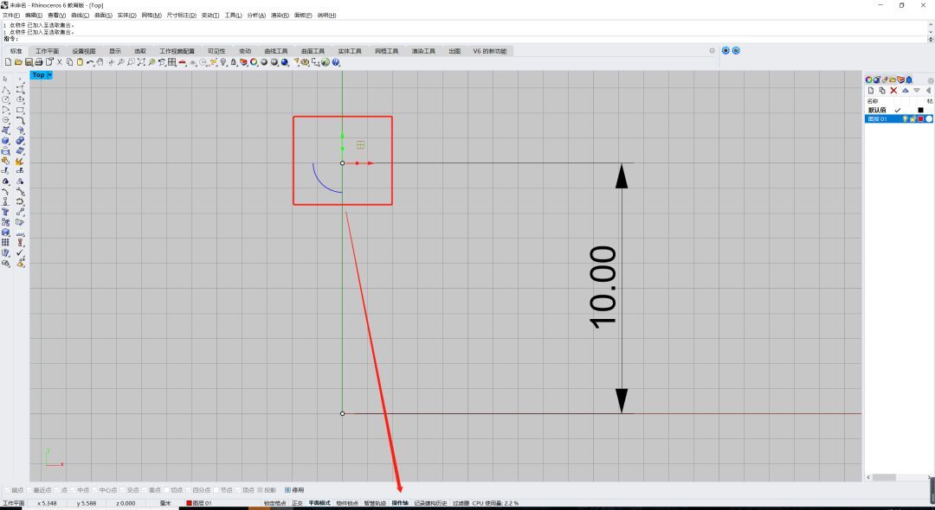The width and height of the screenshot is (935, 510).
Task: Click black color swatch of 默认值 layer
Action: click(920, 110)
